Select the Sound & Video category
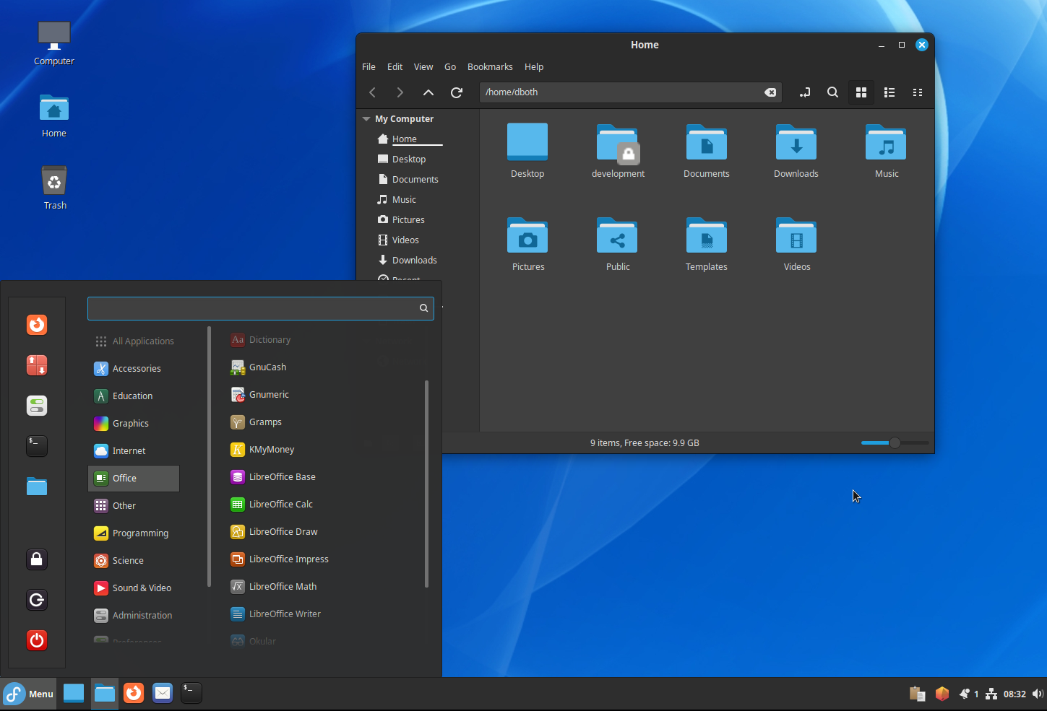 coord(134,588)
